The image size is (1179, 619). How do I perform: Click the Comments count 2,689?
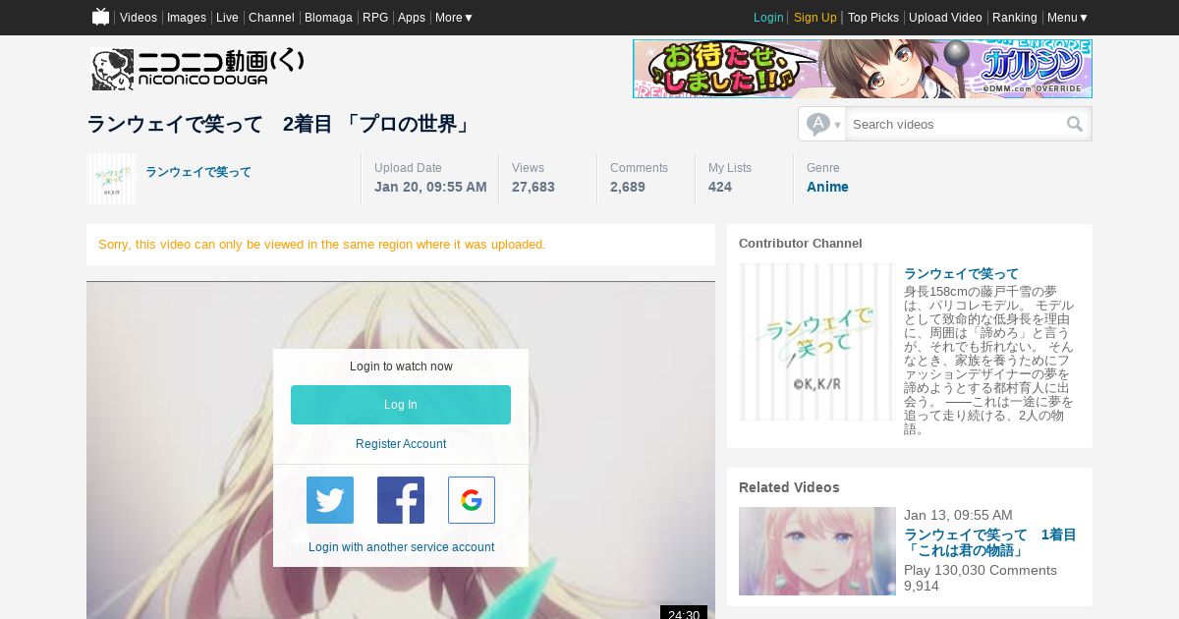pyautogui.click(x=628, y=187)
